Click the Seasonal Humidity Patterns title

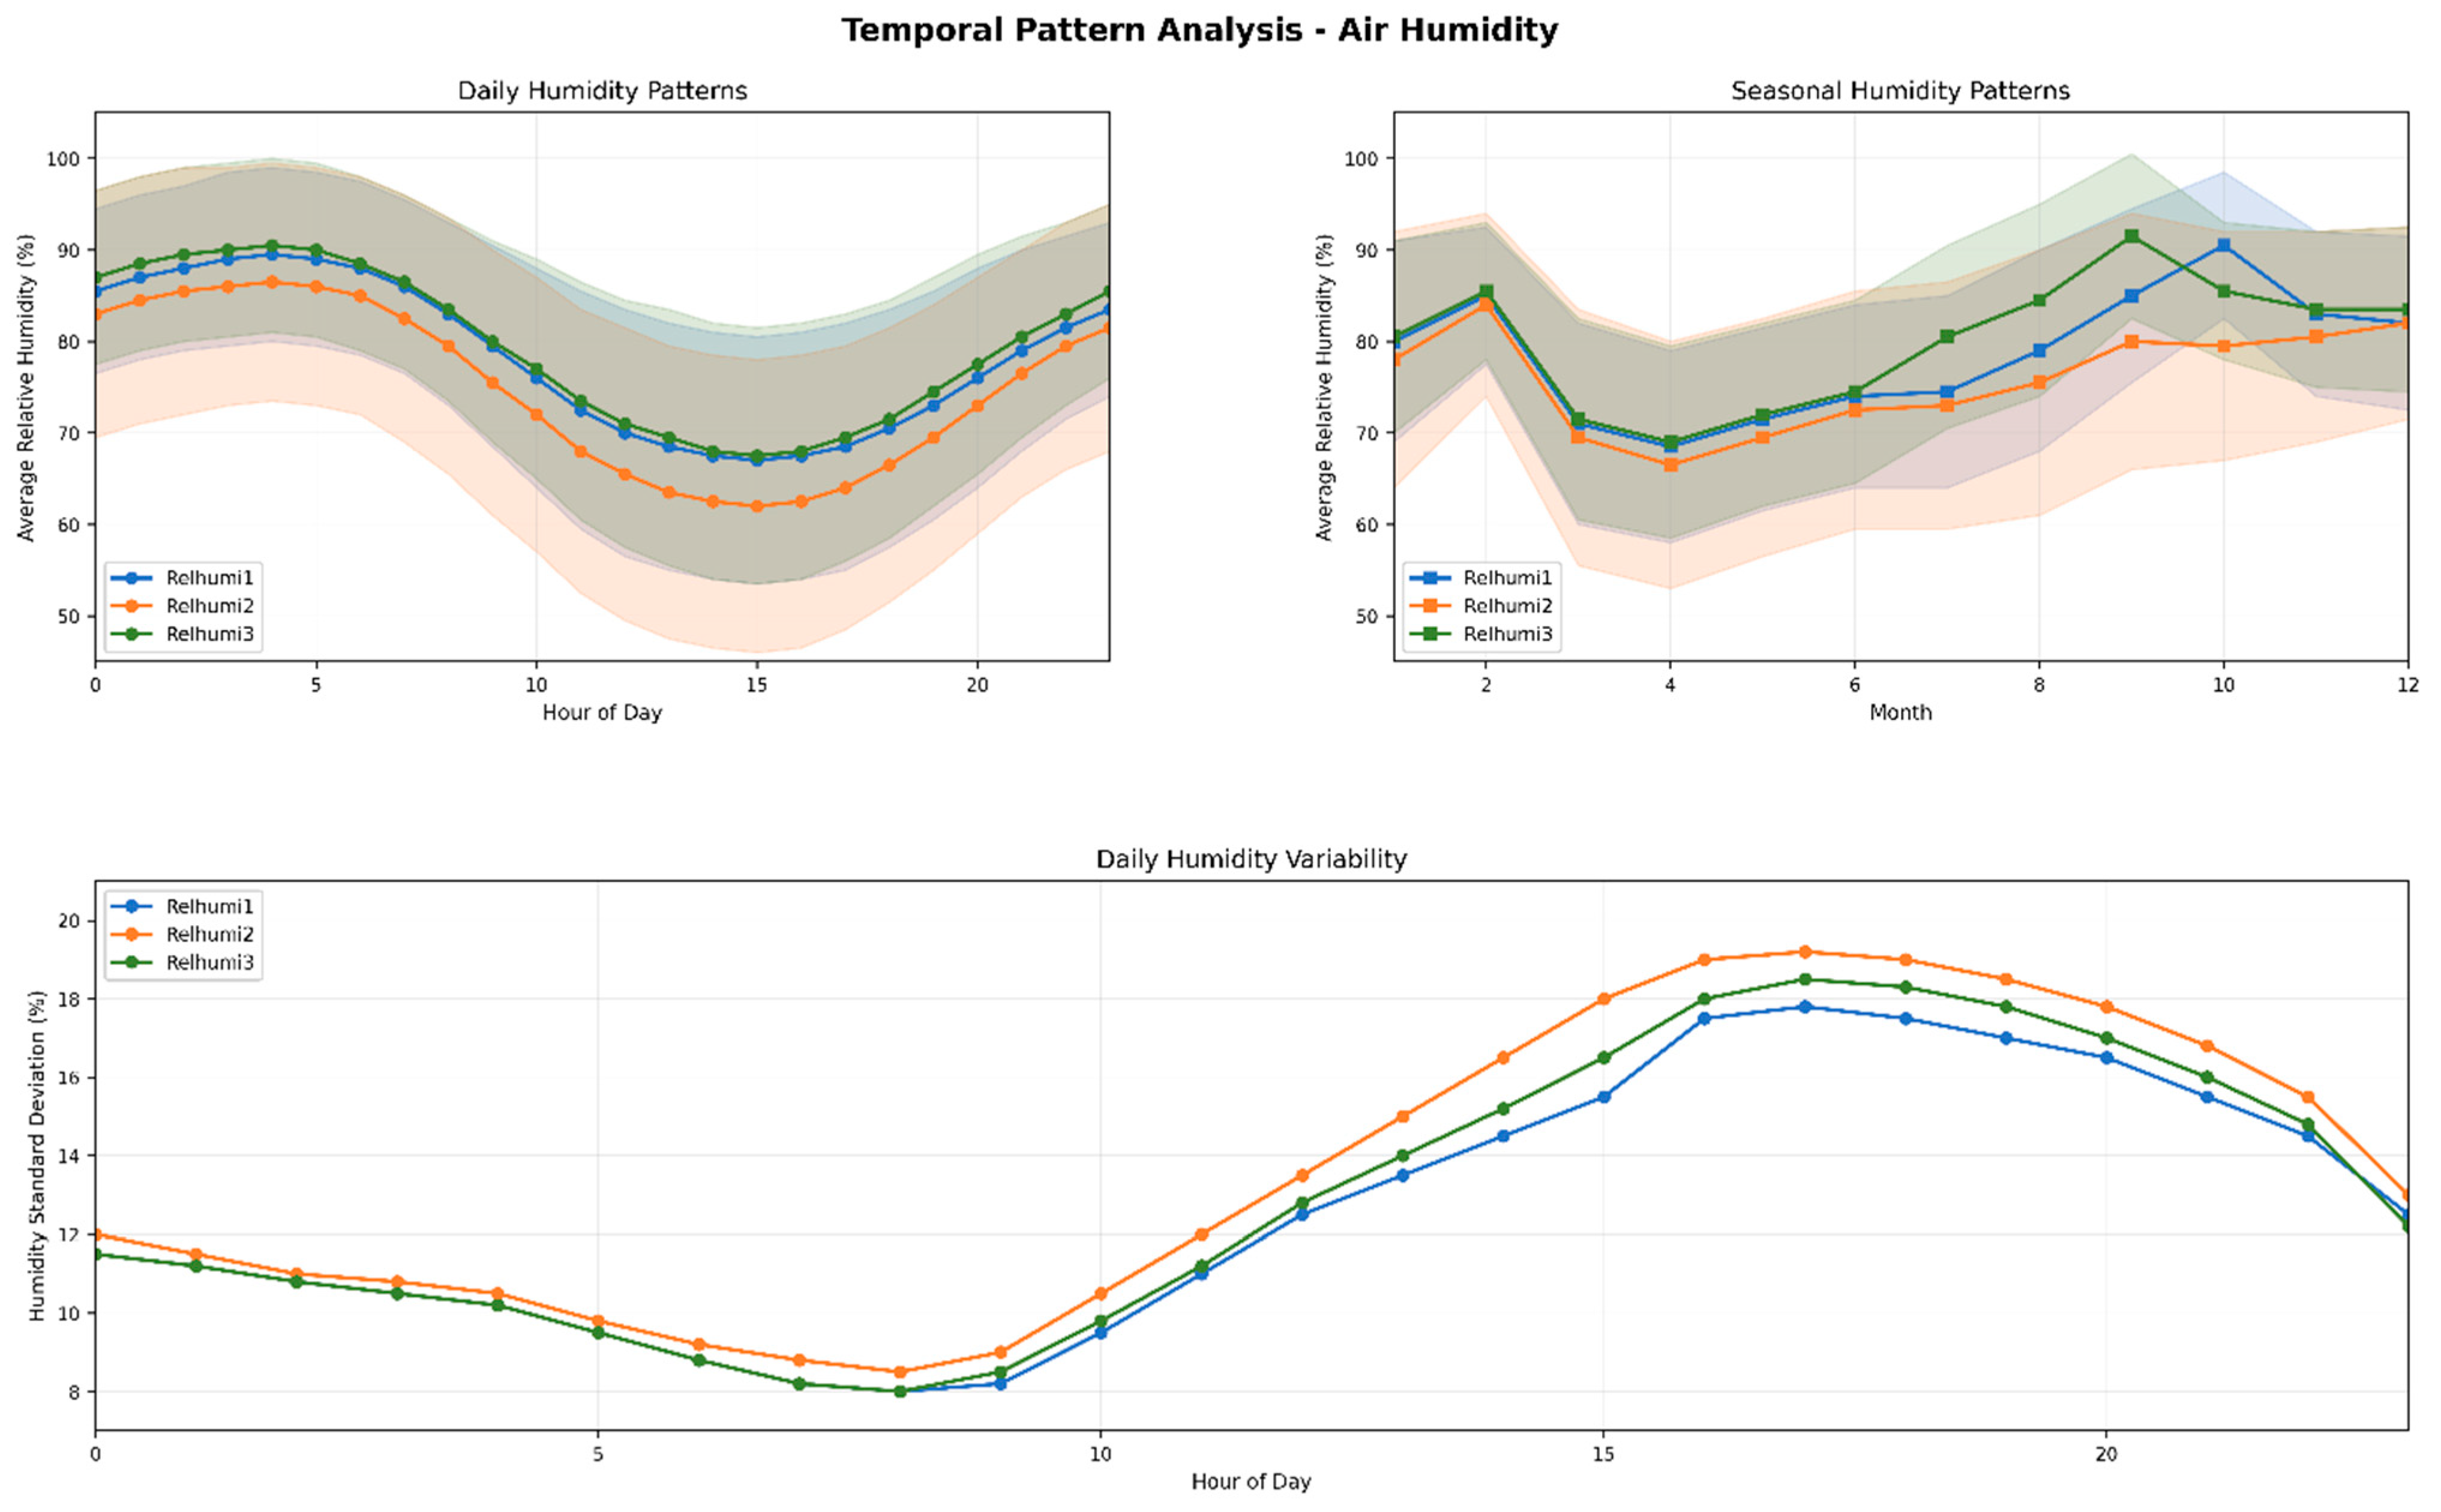pyautogui.click(x=1899, y=91)
